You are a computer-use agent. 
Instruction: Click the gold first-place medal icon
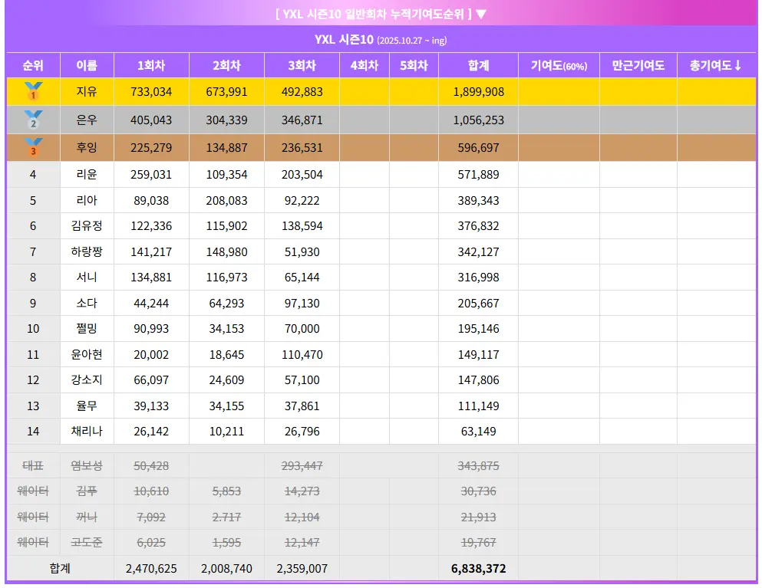(x=33, y=92)
